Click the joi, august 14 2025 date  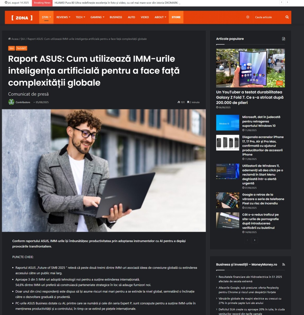(17, 3)
